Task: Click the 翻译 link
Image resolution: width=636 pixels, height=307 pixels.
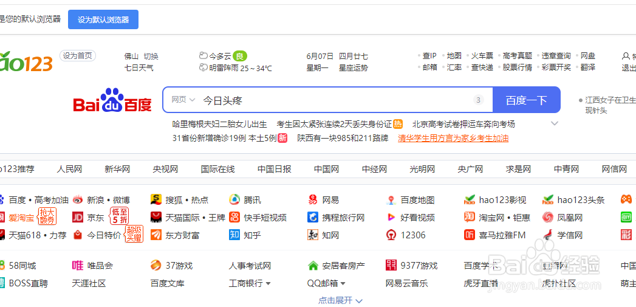Action: point(588,67)
